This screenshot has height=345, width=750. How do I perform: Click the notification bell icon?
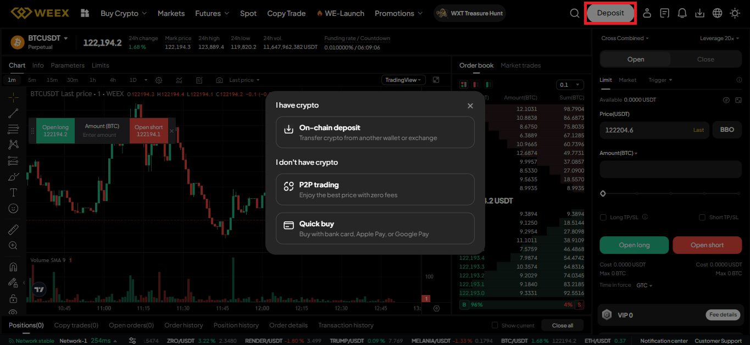coord(682,13)
